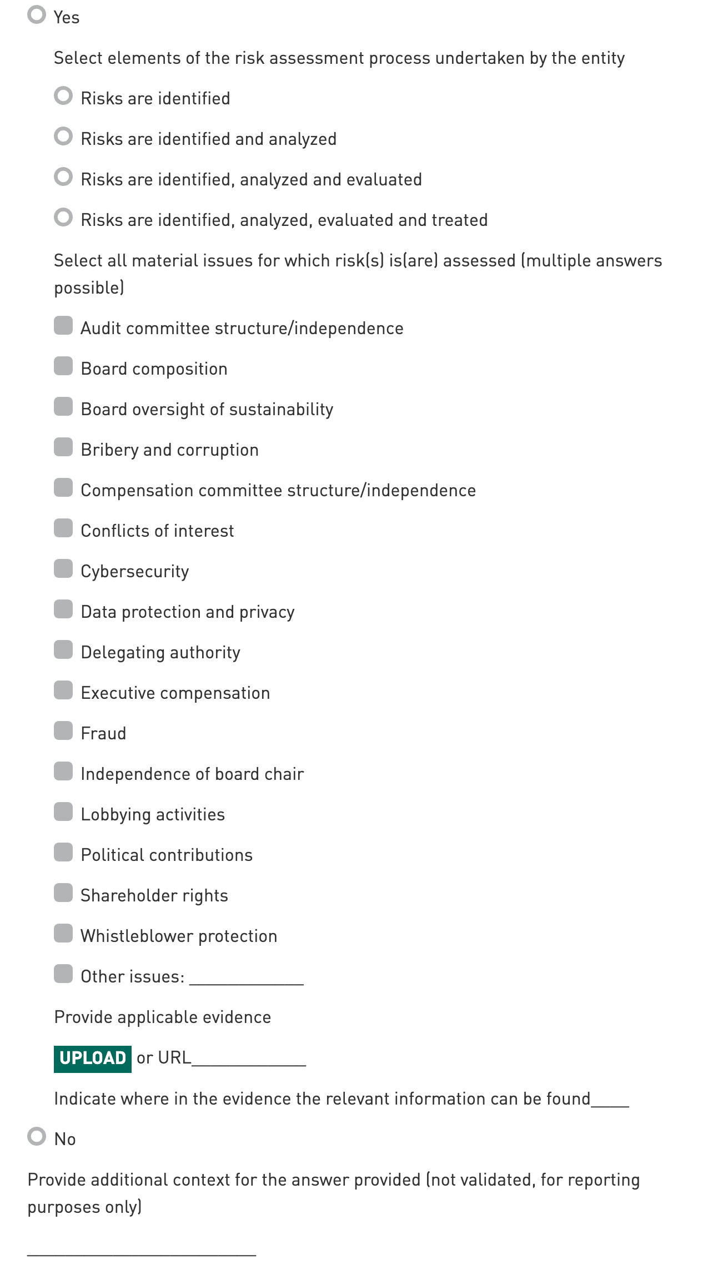Image resolution: width=723 pixels, height=1270 pixels.
Task: Select 'identified, analyzed and evaluated' option
Action: coord(63,177)
